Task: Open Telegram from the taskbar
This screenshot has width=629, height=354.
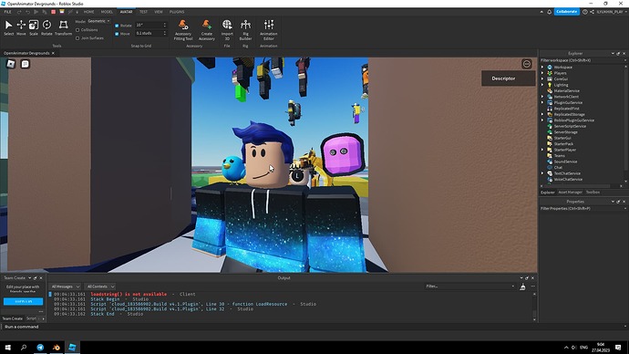Action: click(40, 348)
